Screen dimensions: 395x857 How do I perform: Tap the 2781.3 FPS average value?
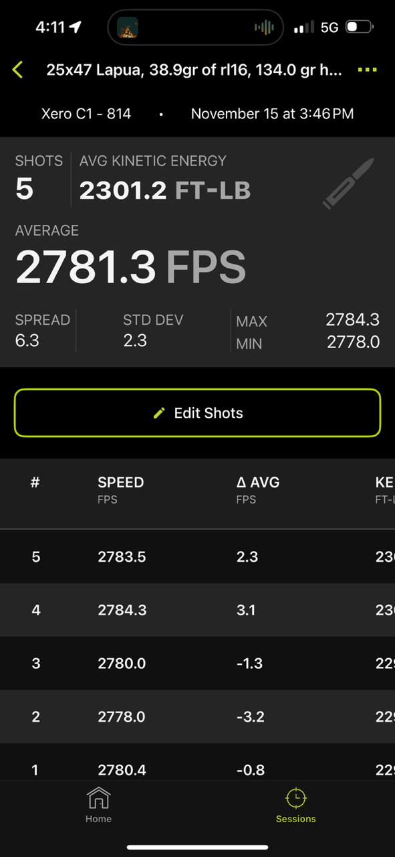pyautogui.click(x=131, y=266)
